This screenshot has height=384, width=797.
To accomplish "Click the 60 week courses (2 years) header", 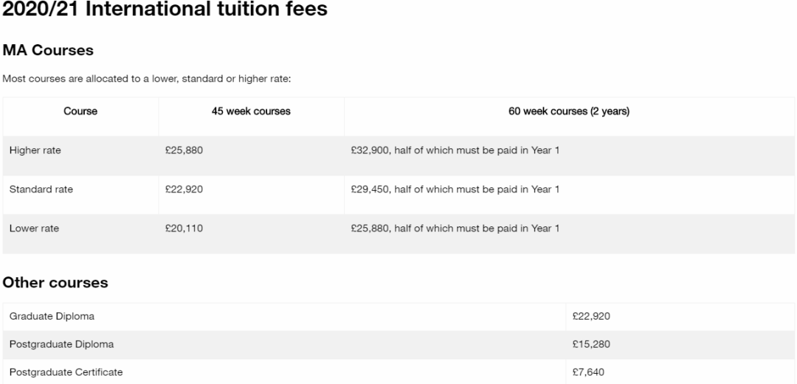I will point(569,112).
